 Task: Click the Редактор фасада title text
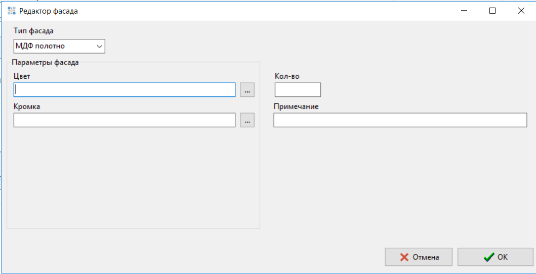[x=49, y=11]
